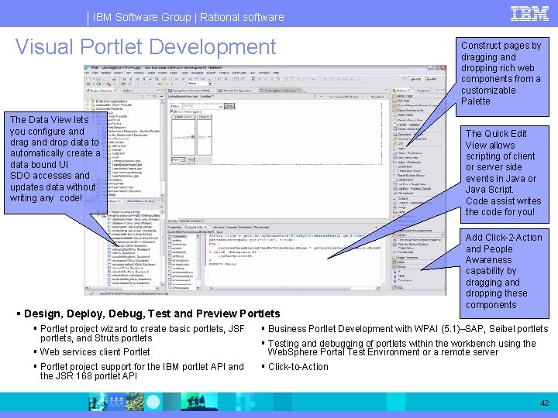Click the title input field in the design page
Image resolution: width=558 pixels, height=418 pixels.
(200, 106)
